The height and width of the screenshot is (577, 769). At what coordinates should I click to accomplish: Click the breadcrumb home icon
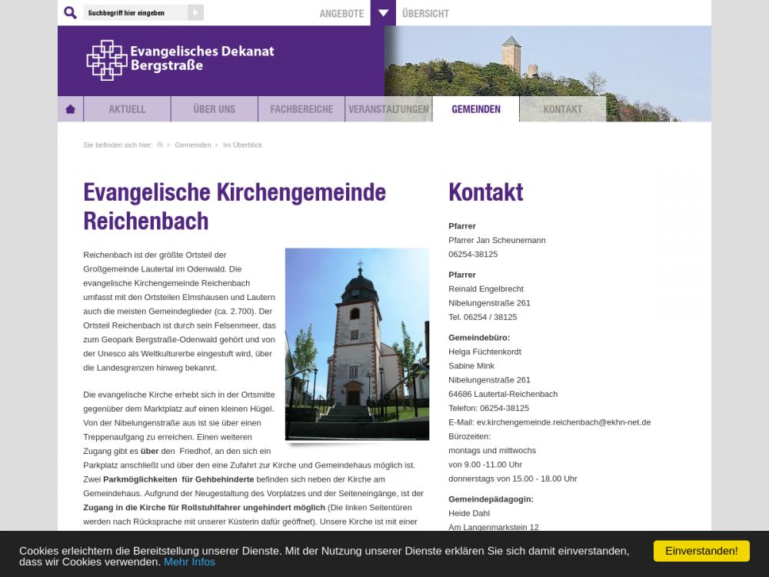160,145
